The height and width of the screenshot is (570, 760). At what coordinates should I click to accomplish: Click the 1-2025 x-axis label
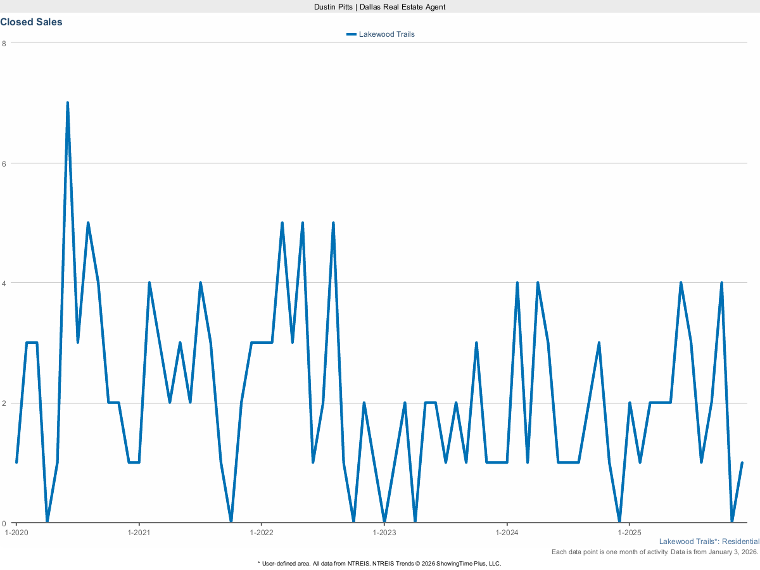point(629,532)
